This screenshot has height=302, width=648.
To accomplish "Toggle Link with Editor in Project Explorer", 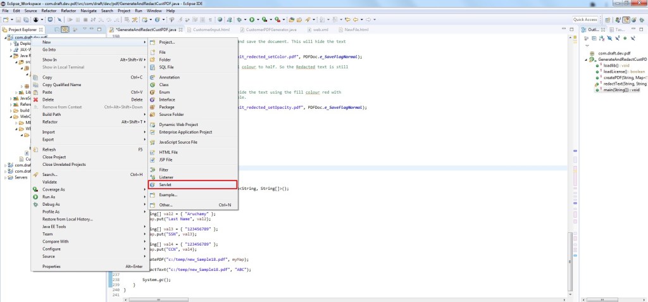I will click(65, 29).
